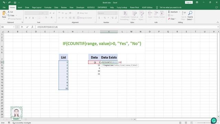The width and height of the screenshot is (220, 124).
Task: Cancel formula entry with the X icon
Action: click(22, 27)
